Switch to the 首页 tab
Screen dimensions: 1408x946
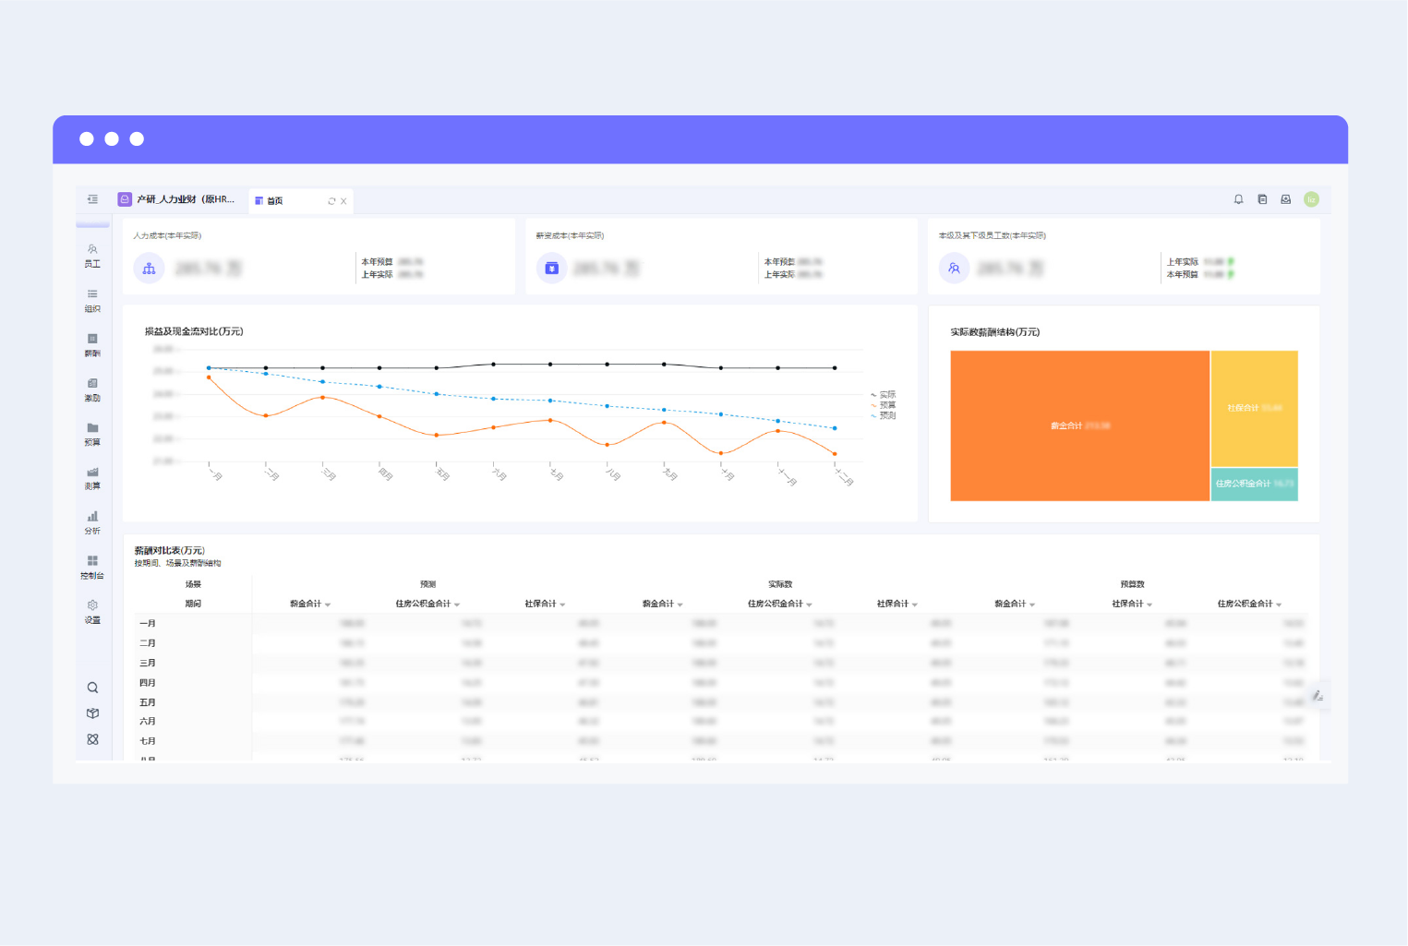coord(275,201)
